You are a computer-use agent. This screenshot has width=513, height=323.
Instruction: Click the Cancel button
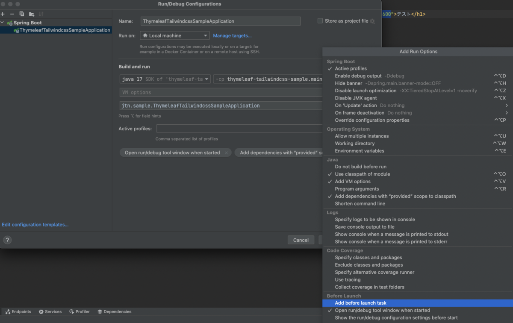click(301, 240)
